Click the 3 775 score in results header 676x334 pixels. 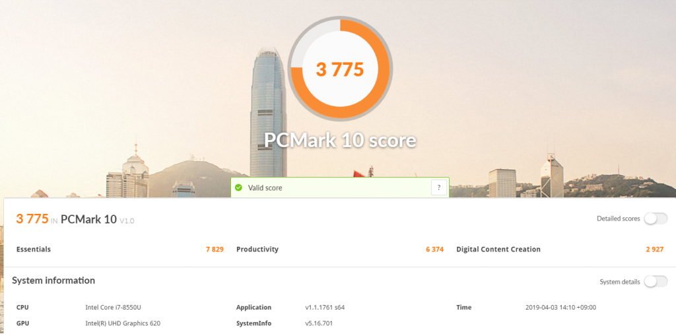pyautogui.click(x=32, y=218)
